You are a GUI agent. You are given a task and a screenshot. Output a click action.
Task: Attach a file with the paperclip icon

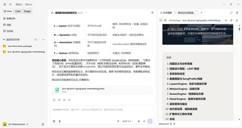pyautogui.click(x=60, y=121)
